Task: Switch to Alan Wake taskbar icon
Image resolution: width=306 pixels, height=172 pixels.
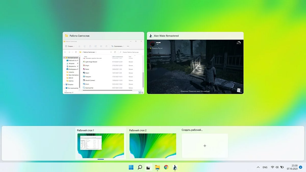Action: point(175,167)
